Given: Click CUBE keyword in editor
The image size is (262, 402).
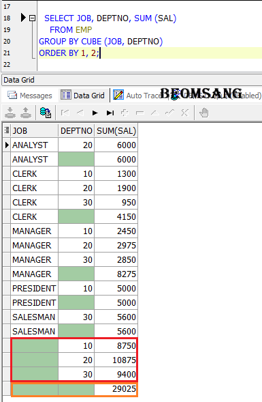Looking at the screenshot, I should [91, 41].
